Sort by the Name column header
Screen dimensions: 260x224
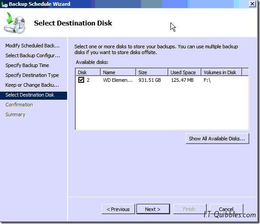click(118, 72)
